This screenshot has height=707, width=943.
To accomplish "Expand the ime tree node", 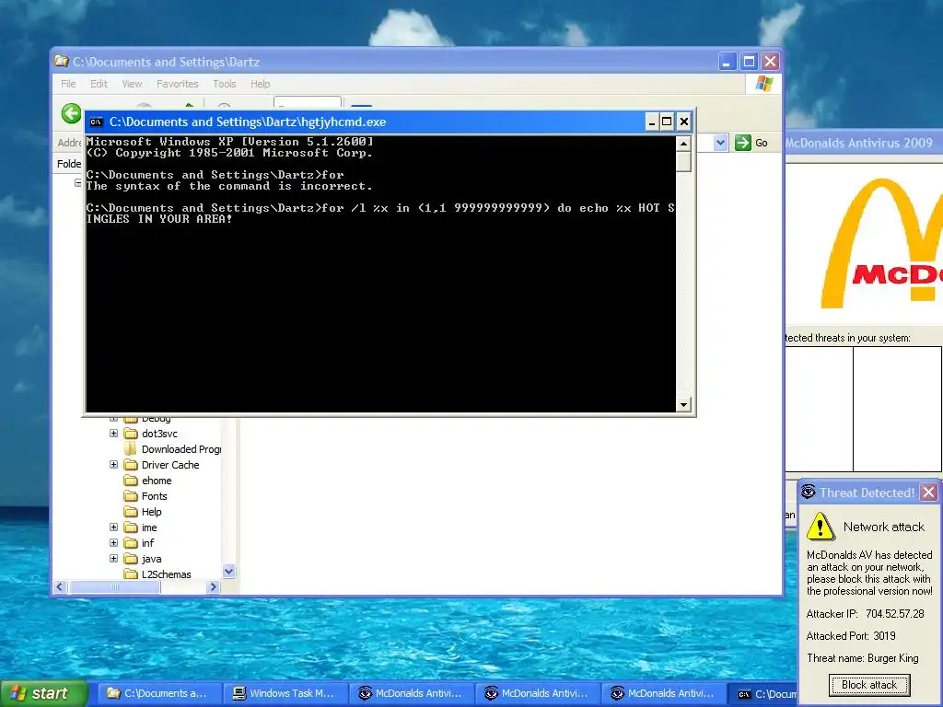I will (x=113, y=527).
